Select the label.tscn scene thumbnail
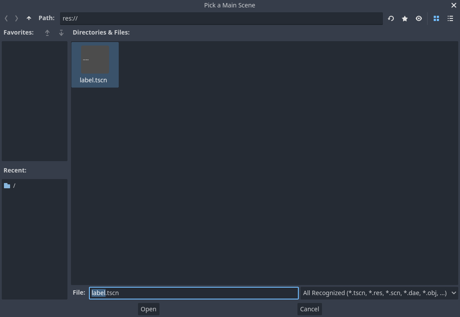 (x=95, y=59)
